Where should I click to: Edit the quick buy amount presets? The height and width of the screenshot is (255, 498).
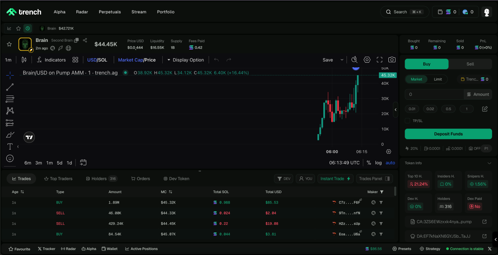(485, 109)
